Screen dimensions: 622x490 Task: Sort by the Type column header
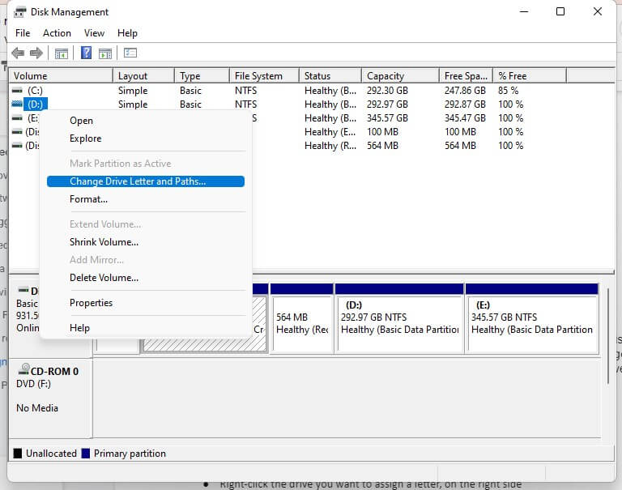[x=202, y=75]
